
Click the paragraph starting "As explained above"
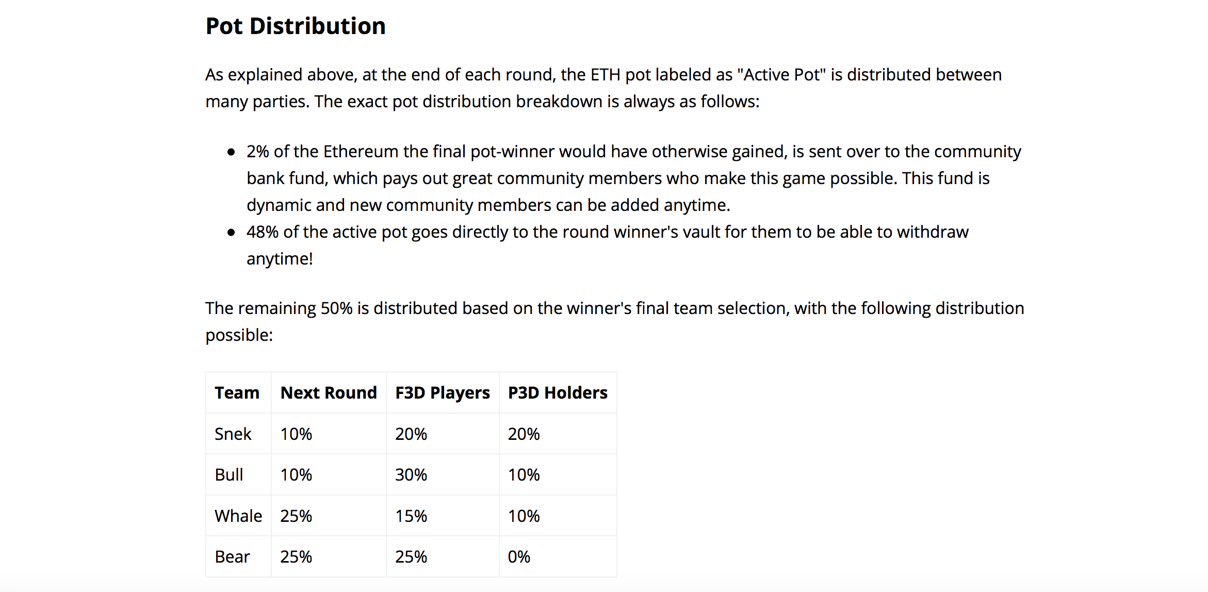tap(603, 88)
